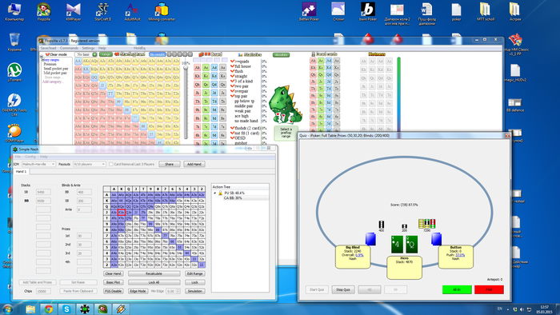Screen dimensions: 560x315
Task: Open the file explorer icon in taskbar
Action: [30, 309]
